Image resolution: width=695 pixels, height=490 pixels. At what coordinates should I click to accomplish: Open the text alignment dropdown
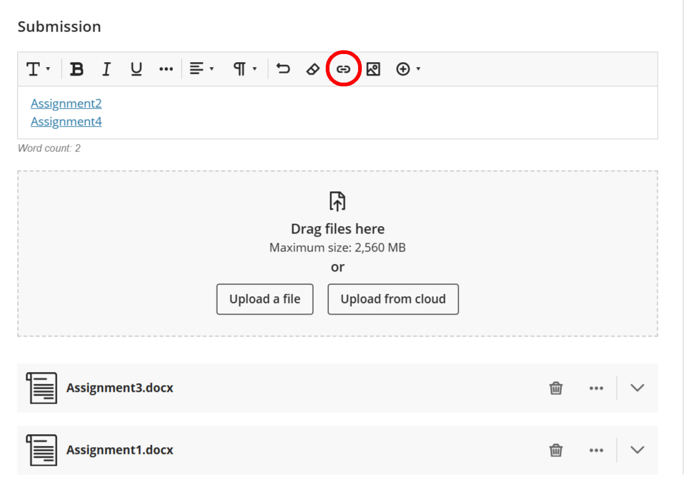pyautogui.click(x=201, y=69)
